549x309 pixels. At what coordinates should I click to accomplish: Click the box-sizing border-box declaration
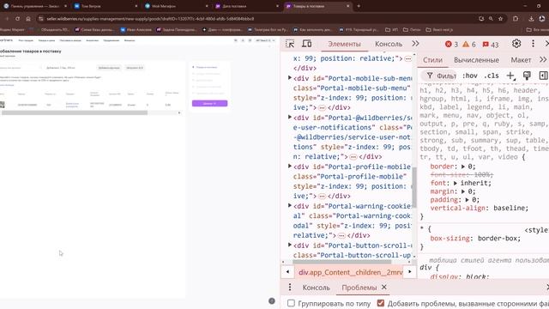click(475, 239)
